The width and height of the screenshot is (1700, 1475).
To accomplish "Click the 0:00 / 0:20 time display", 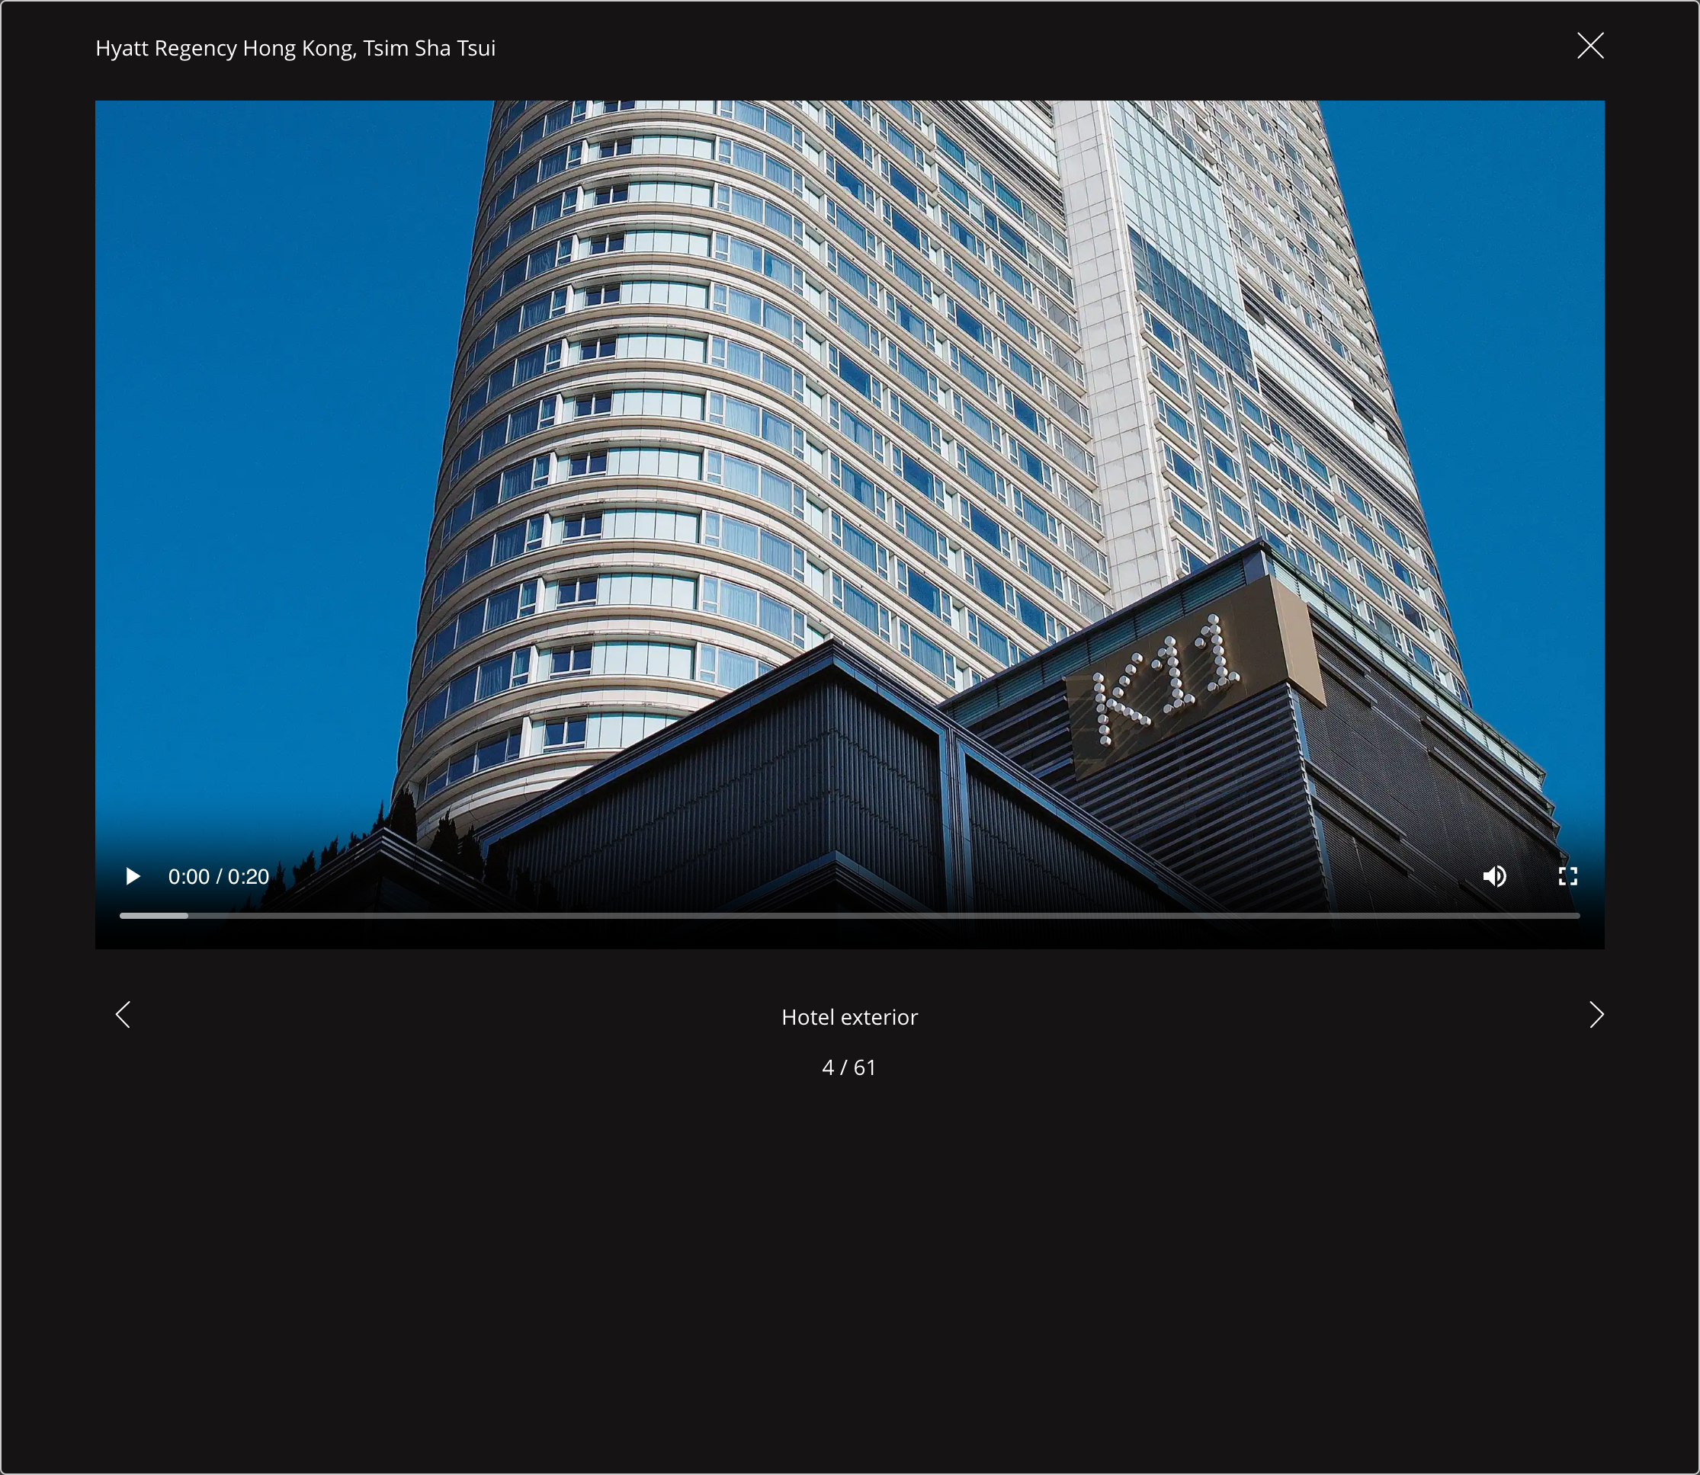I will coord(218,876).
